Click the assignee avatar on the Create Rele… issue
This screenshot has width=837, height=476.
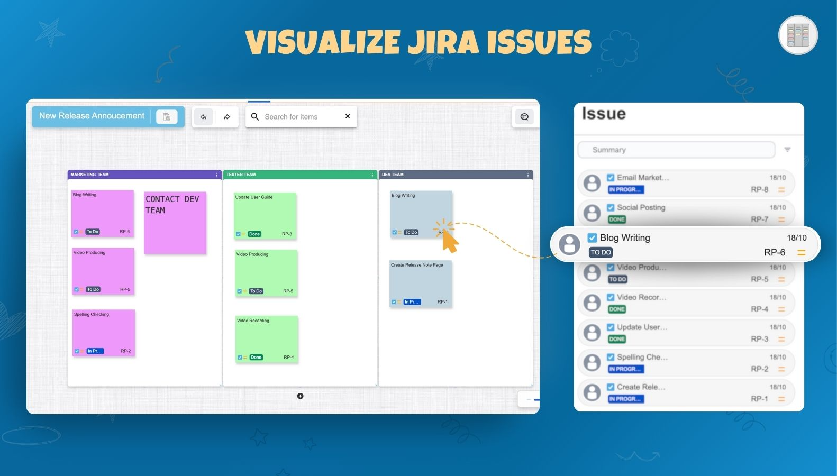pyautogui.click(x=592, y=392)
